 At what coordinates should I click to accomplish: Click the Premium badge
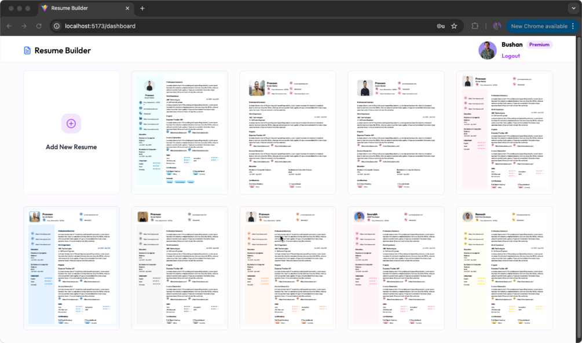(539, 45)
